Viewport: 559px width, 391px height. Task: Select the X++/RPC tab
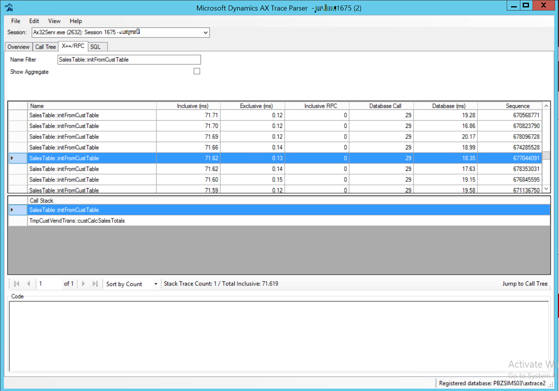coord(73,46)
